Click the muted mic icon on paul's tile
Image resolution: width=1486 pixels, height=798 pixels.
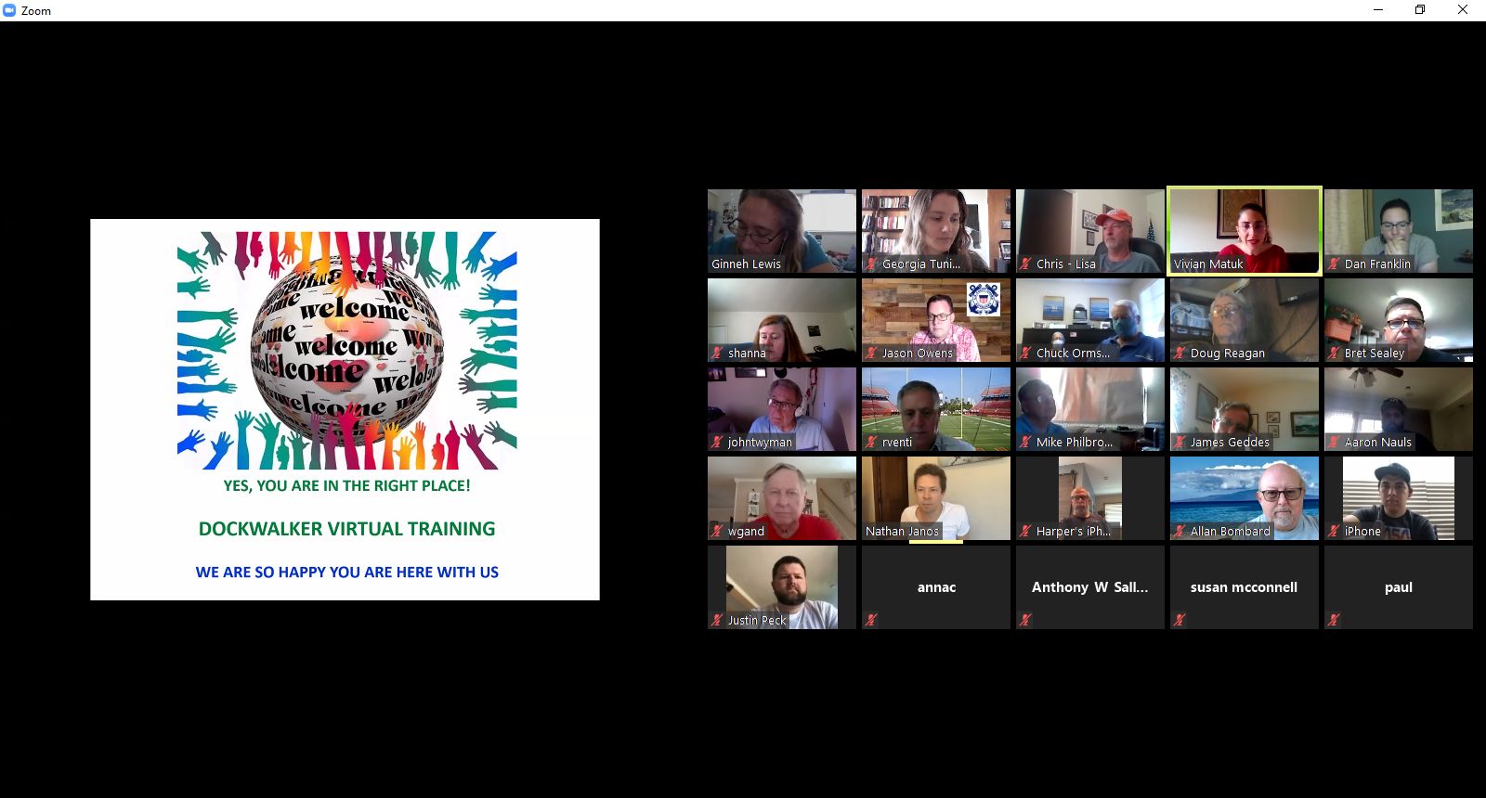(x=1334, y=620)
